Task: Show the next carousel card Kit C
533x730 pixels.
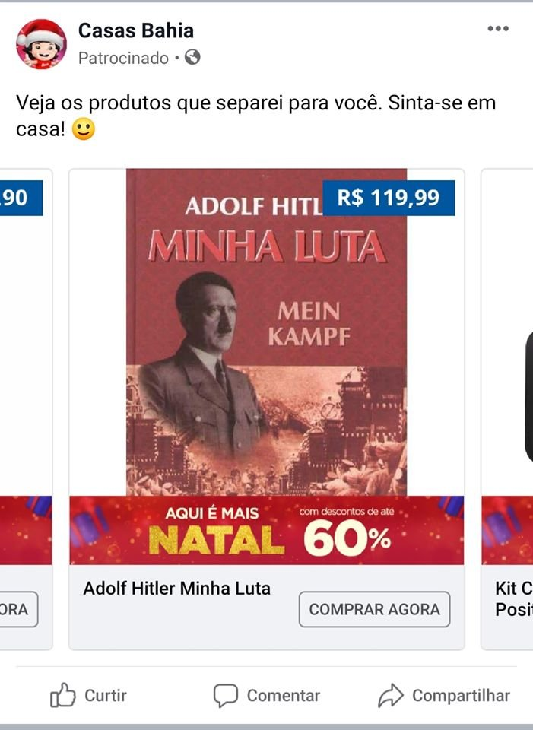Action: pyautogui.click(x=507, y=409)
